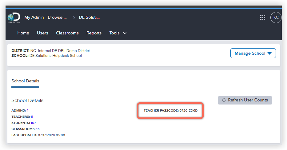This screenshot has width=287, height=150.
Task: Click the DE Soluti... breadcrumb
Action: coord(89,18)
